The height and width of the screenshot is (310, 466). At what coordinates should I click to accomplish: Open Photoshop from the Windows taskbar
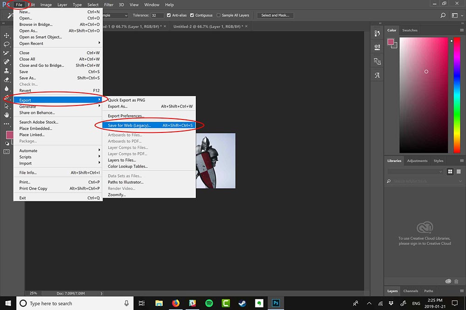(x=275, y=303)
